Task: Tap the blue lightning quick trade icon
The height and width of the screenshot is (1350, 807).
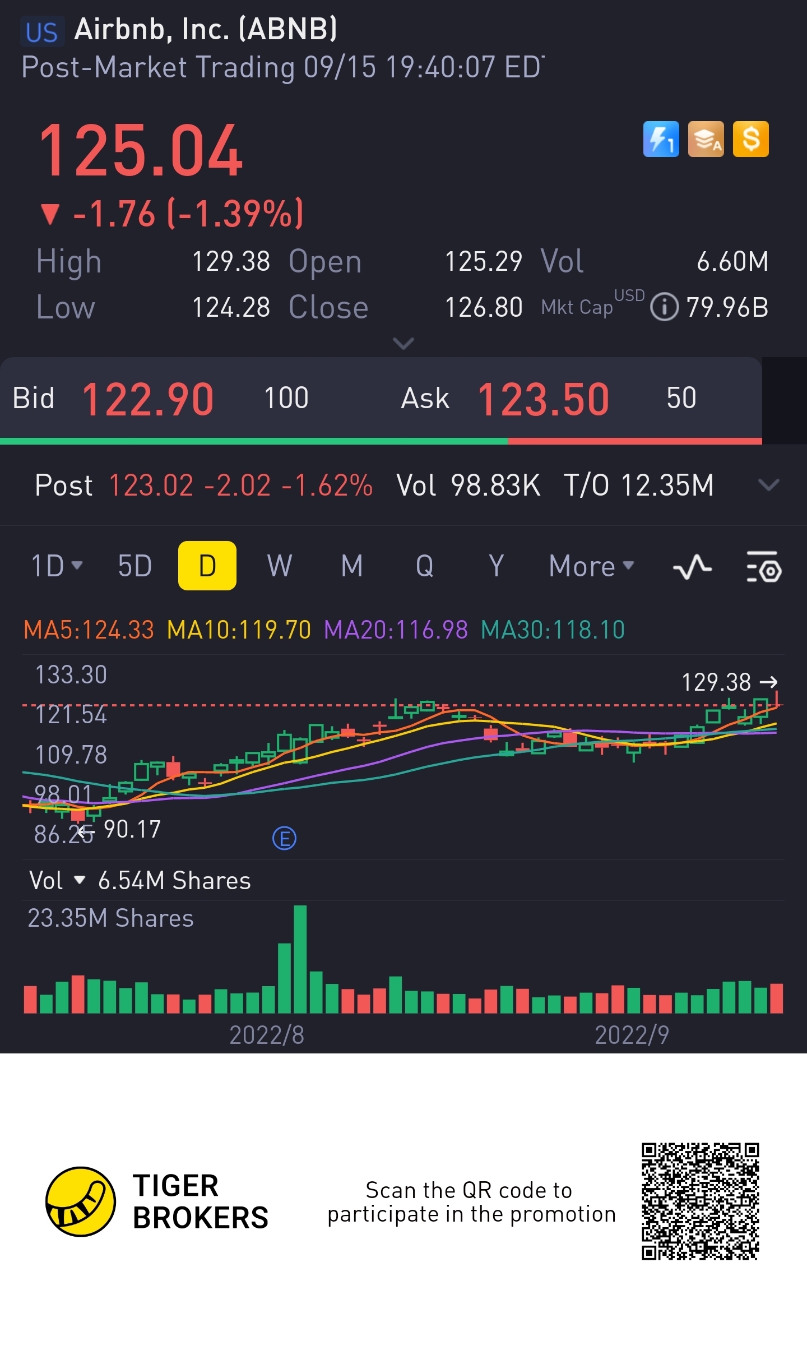Action: coord(661,139)
